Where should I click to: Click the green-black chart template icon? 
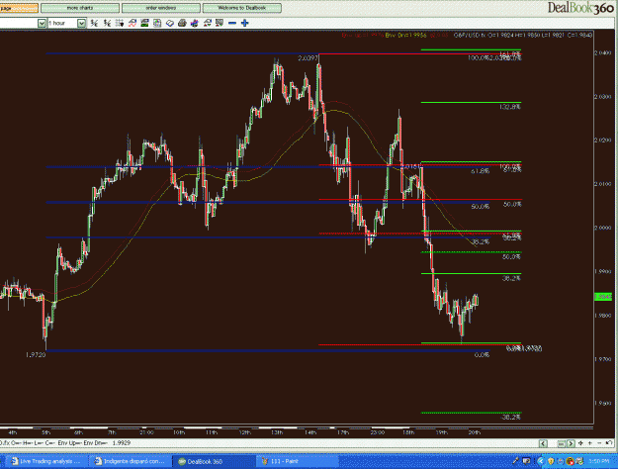click(144, 24)
